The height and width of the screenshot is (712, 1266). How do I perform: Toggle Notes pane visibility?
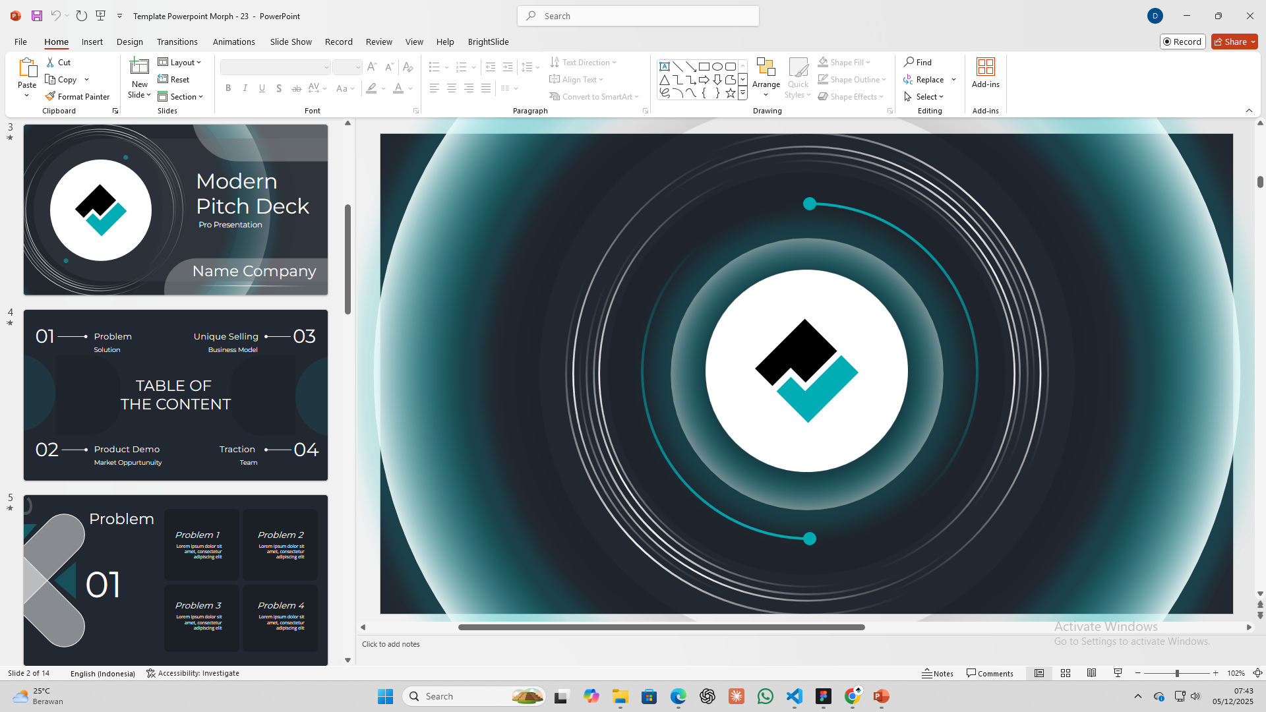point(937,673)
